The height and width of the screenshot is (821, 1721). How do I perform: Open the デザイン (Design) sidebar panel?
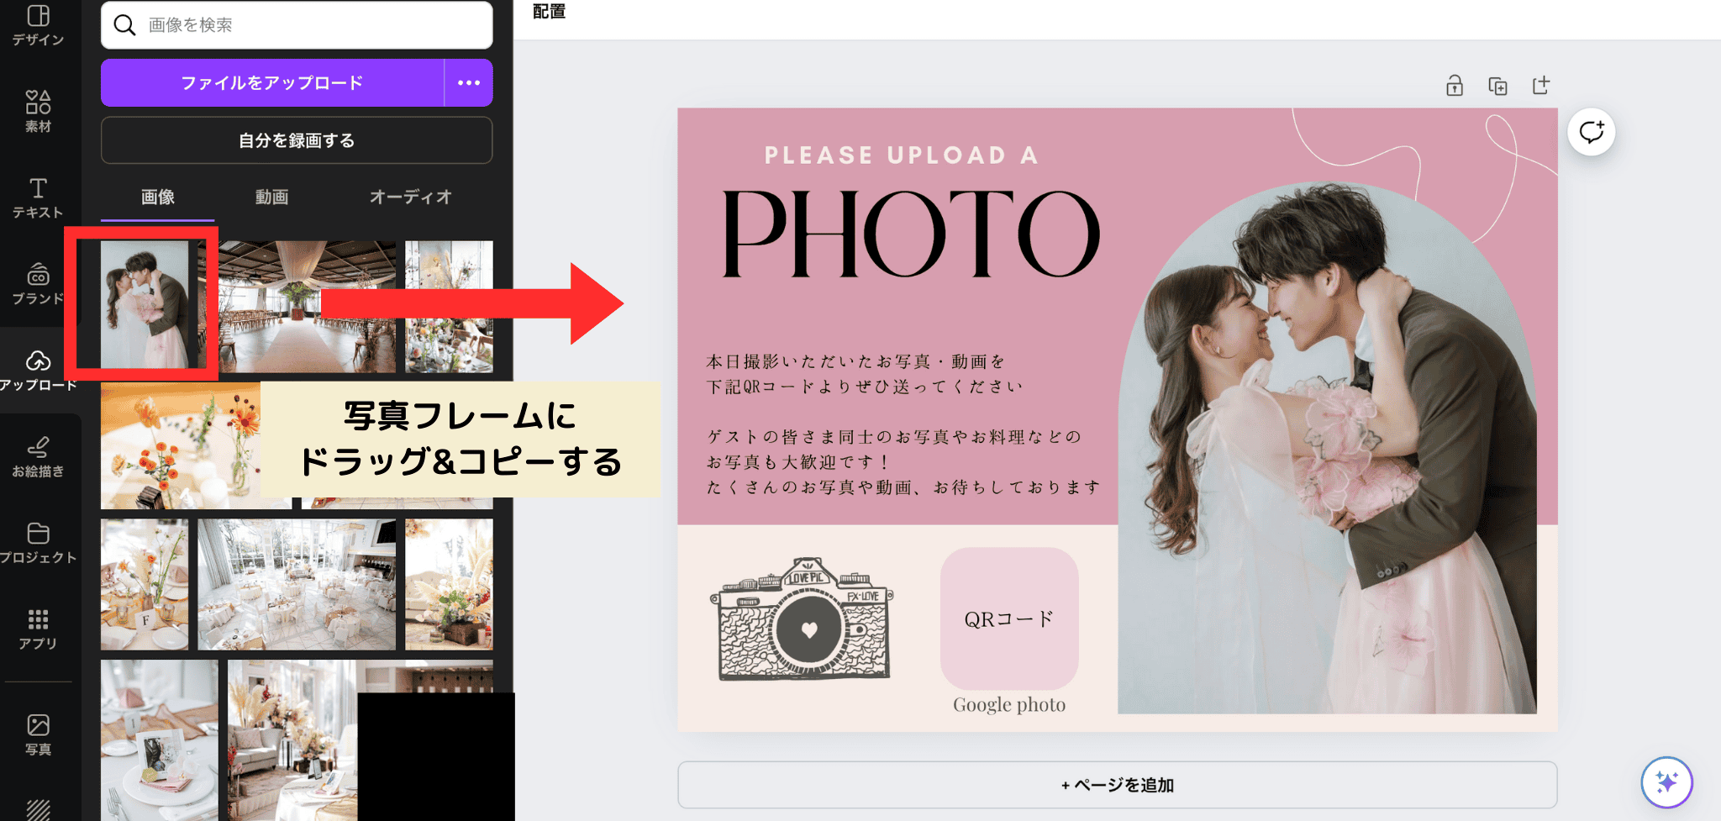tap(38, 25)
